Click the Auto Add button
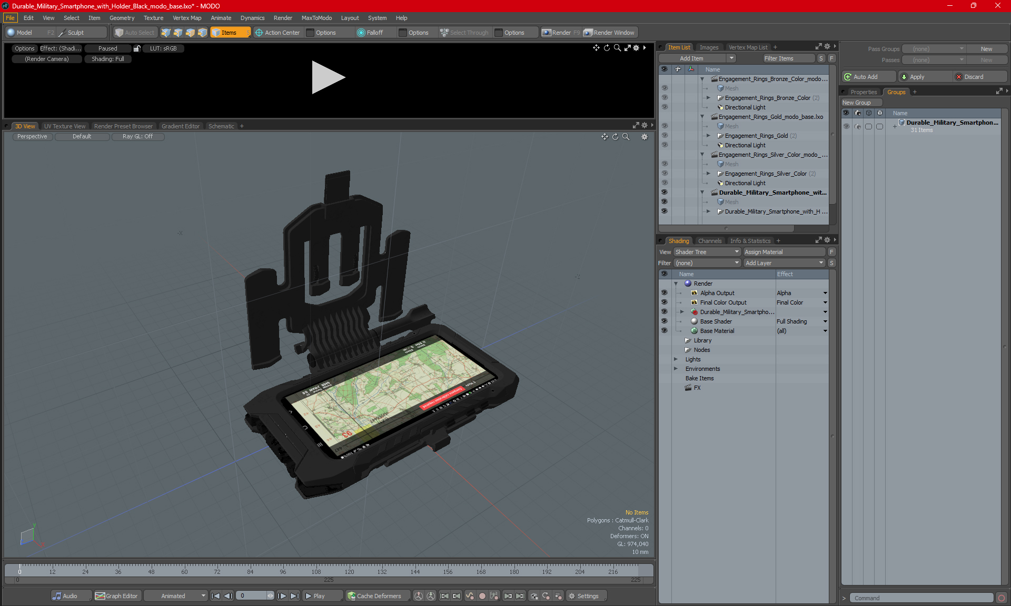 (868, 77)
